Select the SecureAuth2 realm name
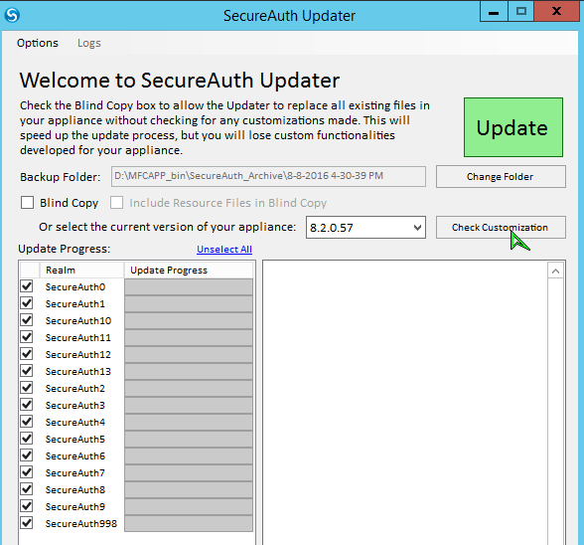Viewport: 584px width, 545px height. (x=75, y=388)
